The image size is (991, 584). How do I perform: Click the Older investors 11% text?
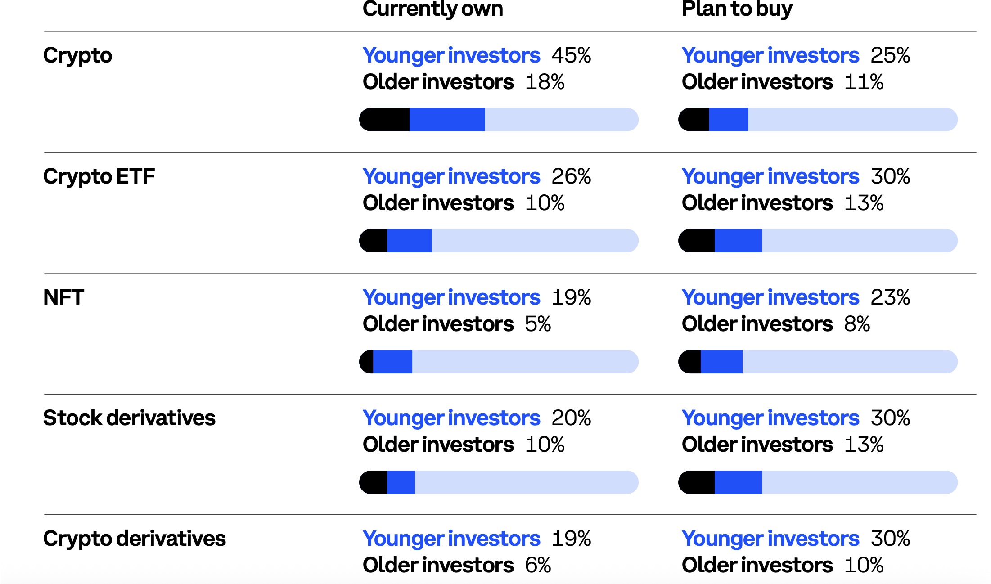[783, 82]
